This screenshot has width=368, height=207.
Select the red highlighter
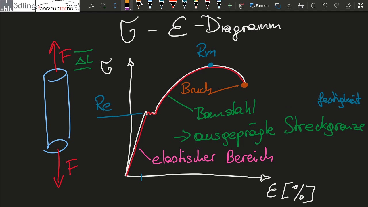tap(173, 5)
